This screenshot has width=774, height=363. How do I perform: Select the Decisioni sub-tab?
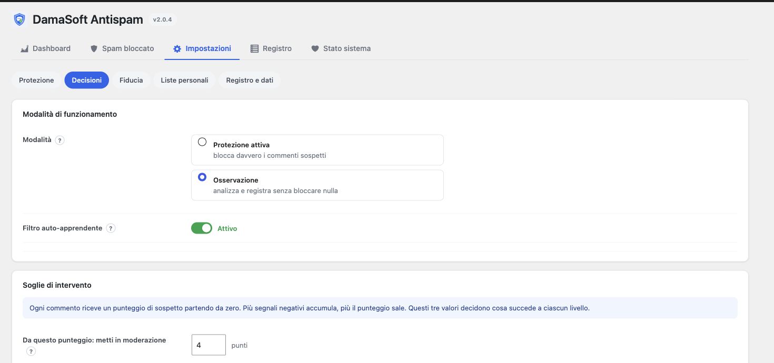pyautogui.click(x=87, y=80)
